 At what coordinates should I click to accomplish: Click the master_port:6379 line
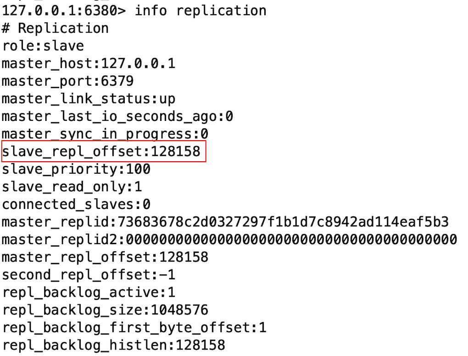point(68,81)
